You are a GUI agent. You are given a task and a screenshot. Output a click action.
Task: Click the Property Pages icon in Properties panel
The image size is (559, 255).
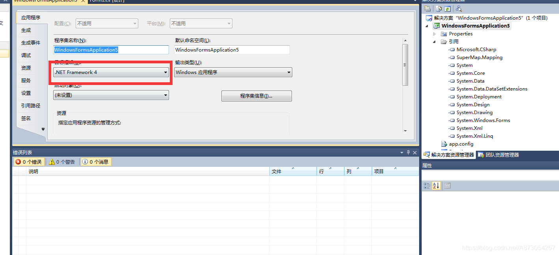(x=448, y=185)
